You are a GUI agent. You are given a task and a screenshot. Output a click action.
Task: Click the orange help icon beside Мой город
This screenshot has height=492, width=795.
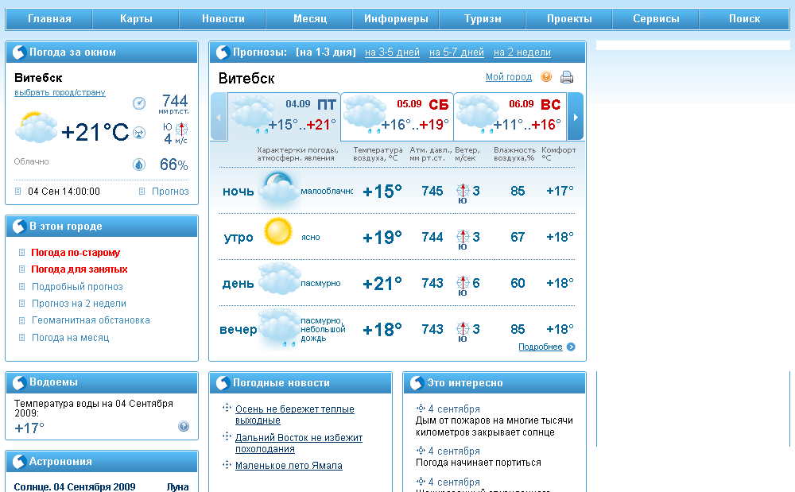(546, 76)
